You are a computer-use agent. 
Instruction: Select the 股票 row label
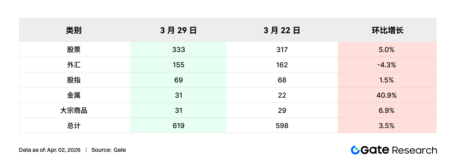(x=74, y=50)
